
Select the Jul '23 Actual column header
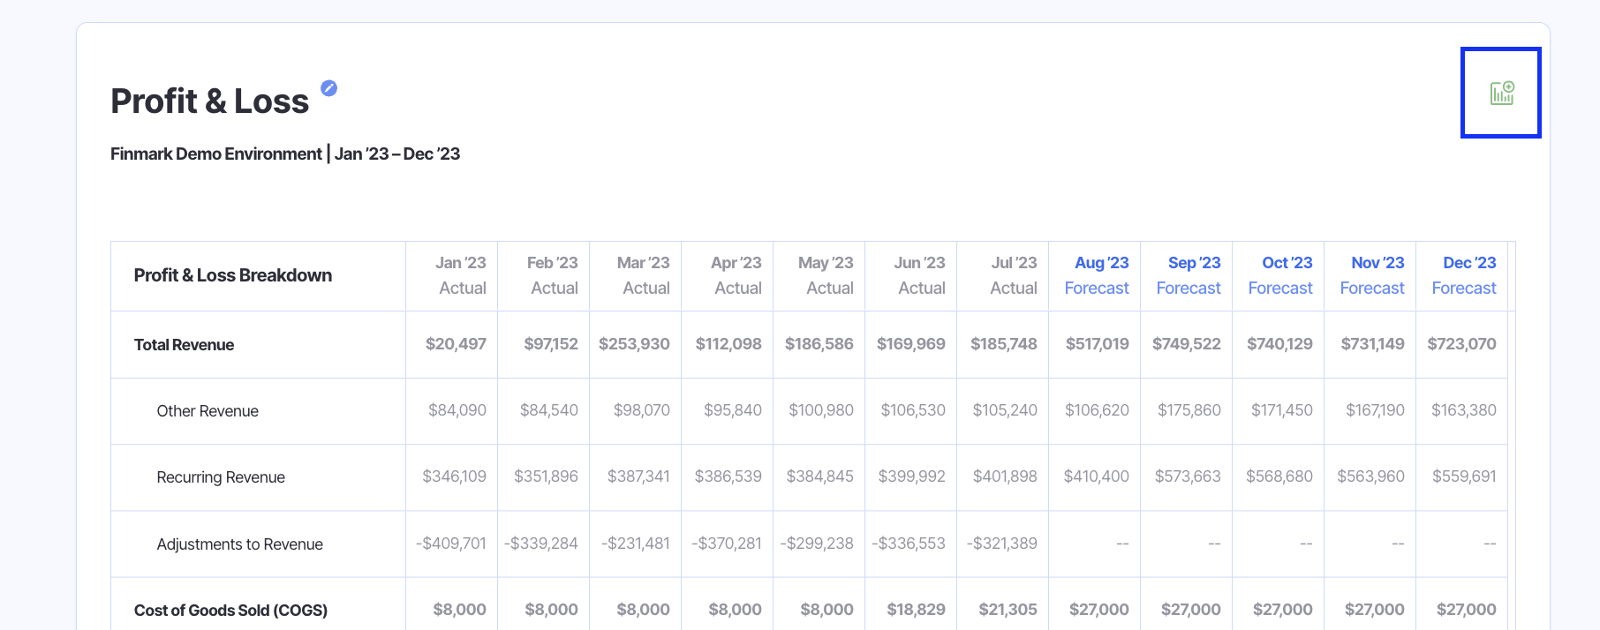(x=1012, y=275)
